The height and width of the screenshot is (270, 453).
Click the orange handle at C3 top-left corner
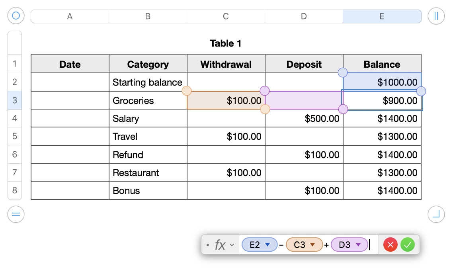[187, 91]
